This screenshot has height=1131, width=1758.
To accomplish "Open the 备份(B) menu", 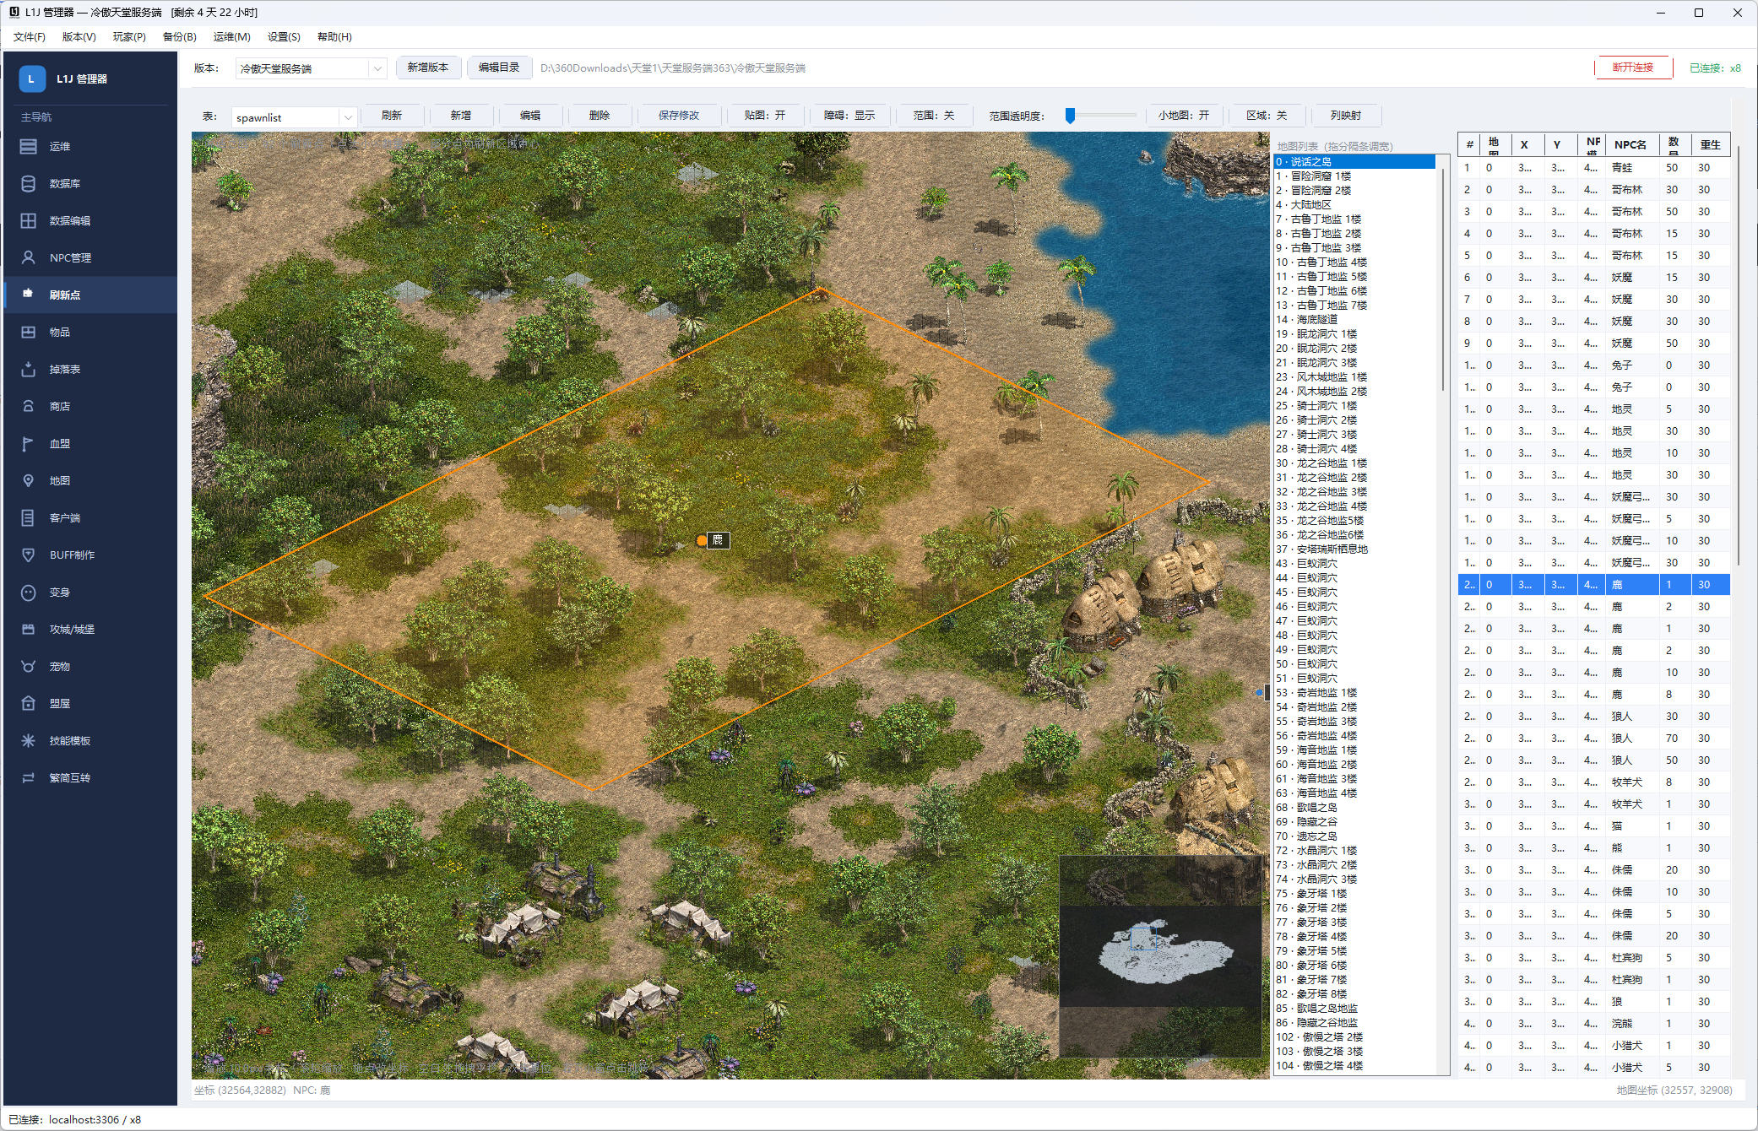I will (180, 37).
